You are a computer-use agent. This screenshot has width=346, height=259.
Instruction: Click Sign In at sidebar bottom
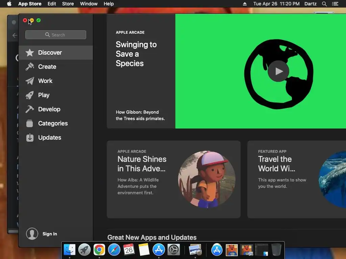tap(50, 234)
